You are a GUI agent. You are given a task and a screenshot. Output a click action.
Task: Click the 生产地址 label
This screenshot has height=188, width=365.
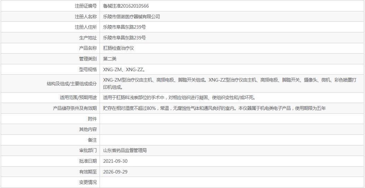coord(88,38)
